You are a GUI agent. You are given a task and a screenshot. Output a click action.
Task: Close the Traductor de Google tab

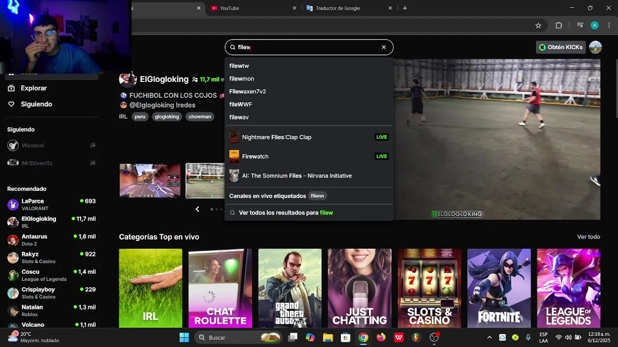coord(390,8)
